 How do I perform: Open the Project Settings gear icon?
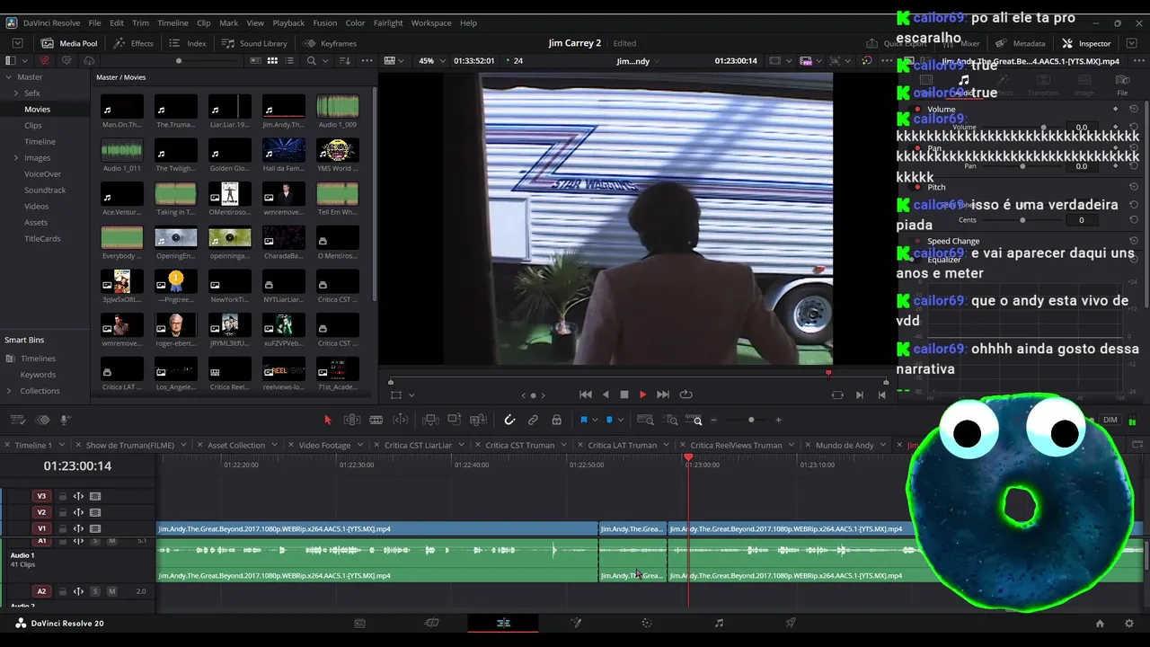(x=1129, y=623)
